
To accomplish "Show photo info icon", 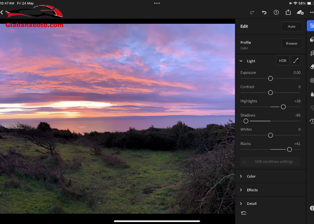I will pos(312,208).
